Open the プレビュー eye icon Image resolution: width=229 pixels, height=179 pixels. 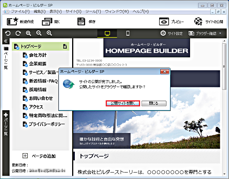click(164, 22)
